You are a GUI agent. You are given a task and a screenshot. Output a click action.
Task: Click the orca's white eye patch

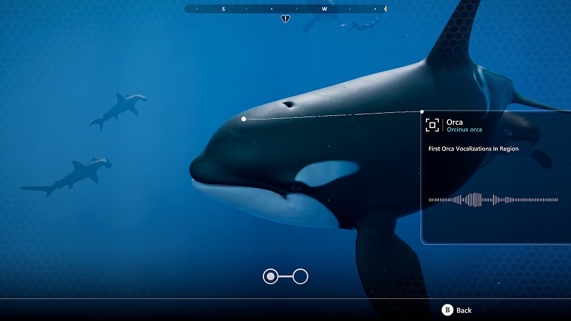[x=326, y=173]
